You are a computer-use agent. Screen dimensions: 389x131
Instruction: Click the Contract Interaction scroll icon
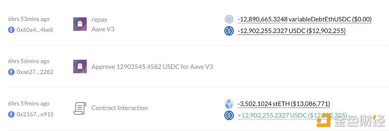click(80, 108)
